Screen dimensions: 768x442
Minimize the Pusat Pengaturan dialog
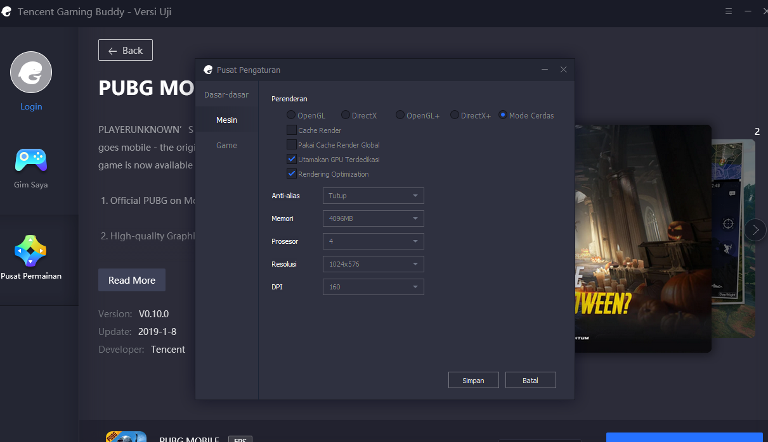(545, 70)
